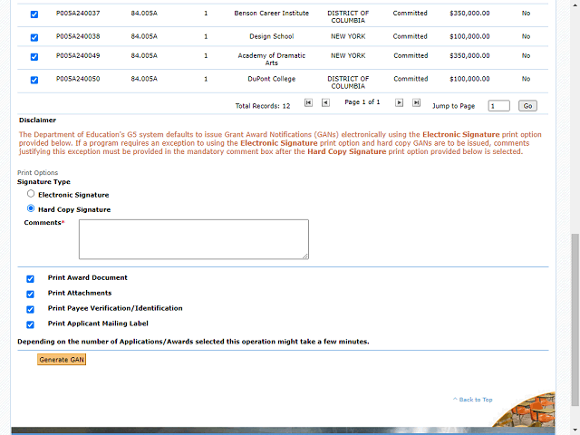Click the DuPont College cell
The height and width of the screenshot is (435, 580).
[272, 79]
